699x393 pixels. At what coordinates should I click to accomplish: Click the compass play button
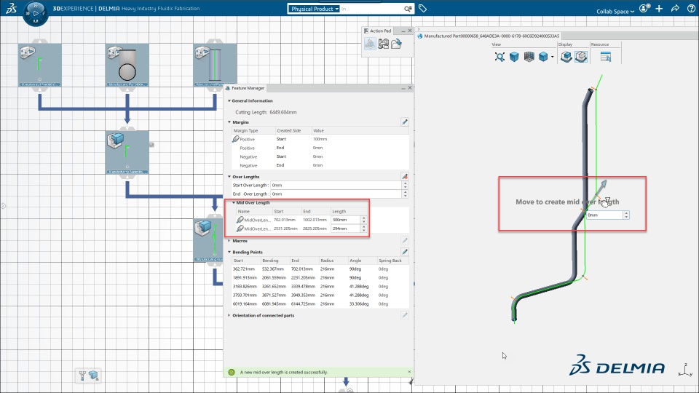coord(36,13)
